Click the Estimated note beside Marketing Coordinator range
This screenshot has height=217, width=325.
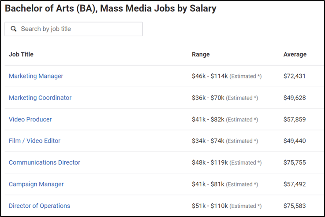[x=242, y=98]
